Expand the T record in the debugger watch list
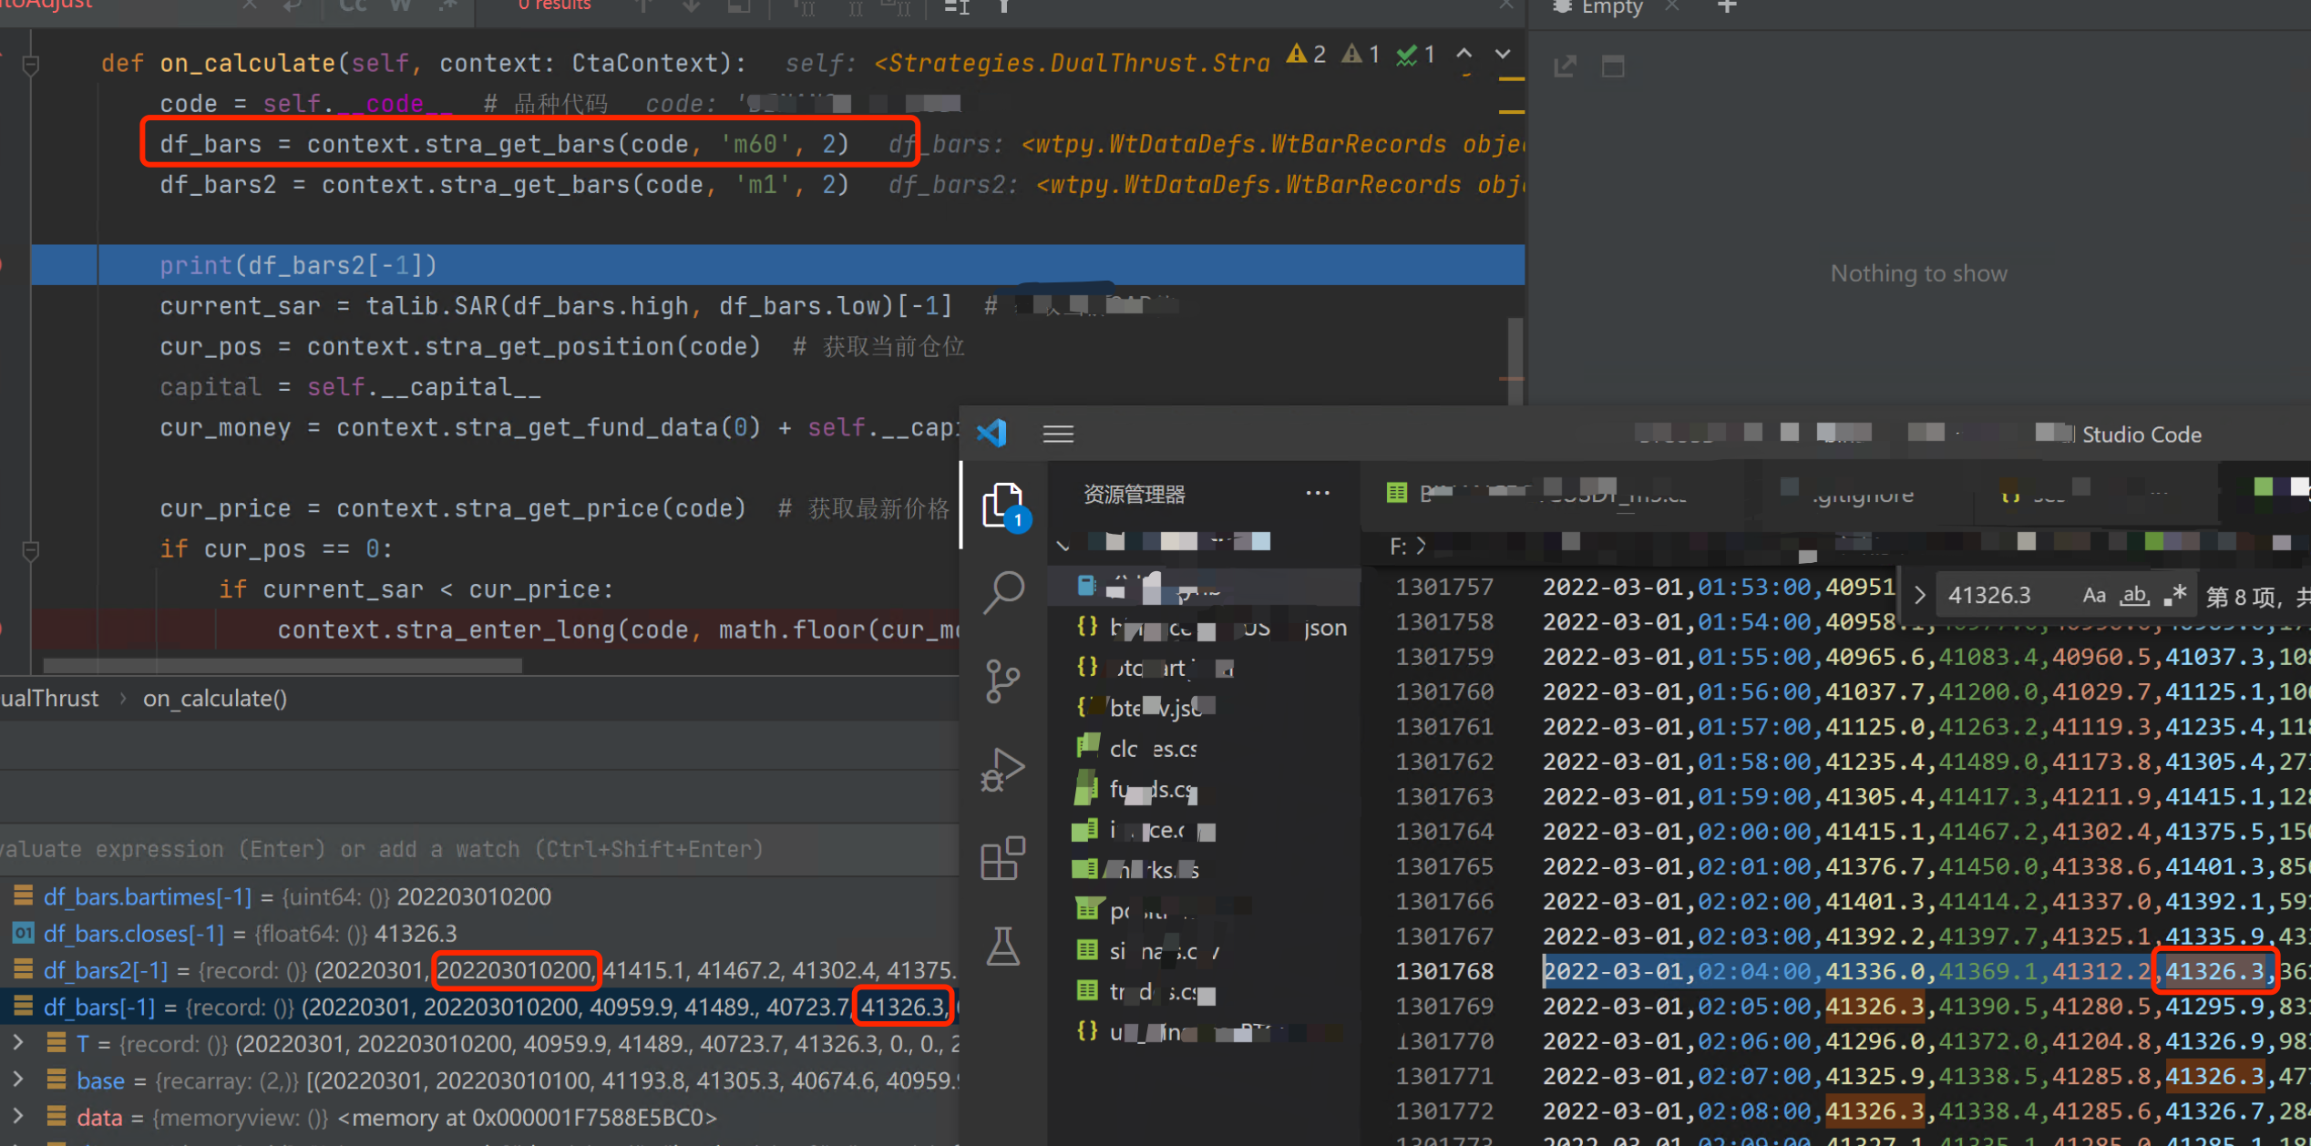2311x1146 pixels. click(17, 1042)
